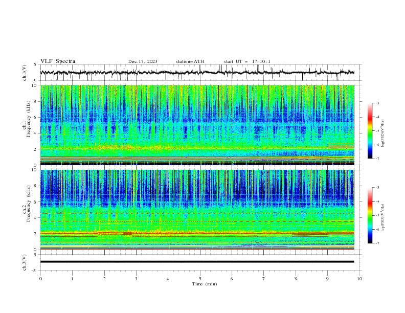The image size is (405, 313).
Task: Click the ch.3(V) axis label
Action: point(25,262)
